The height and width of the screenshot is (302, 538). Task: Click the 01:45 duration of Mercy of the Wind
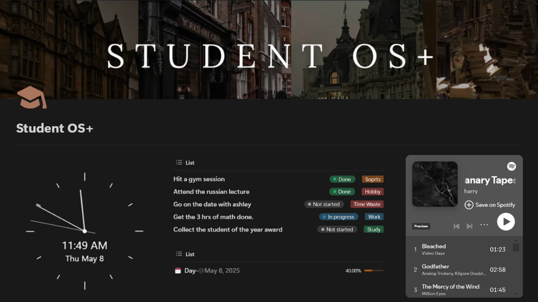click(497, 290)
